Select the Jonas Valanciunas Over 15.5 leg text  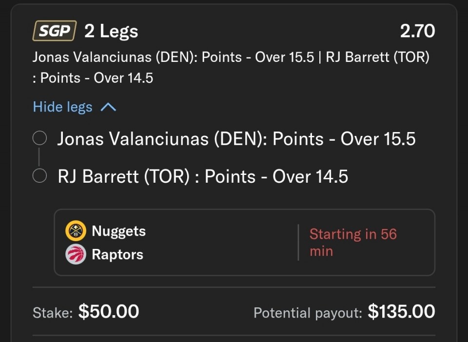point(236,139)
